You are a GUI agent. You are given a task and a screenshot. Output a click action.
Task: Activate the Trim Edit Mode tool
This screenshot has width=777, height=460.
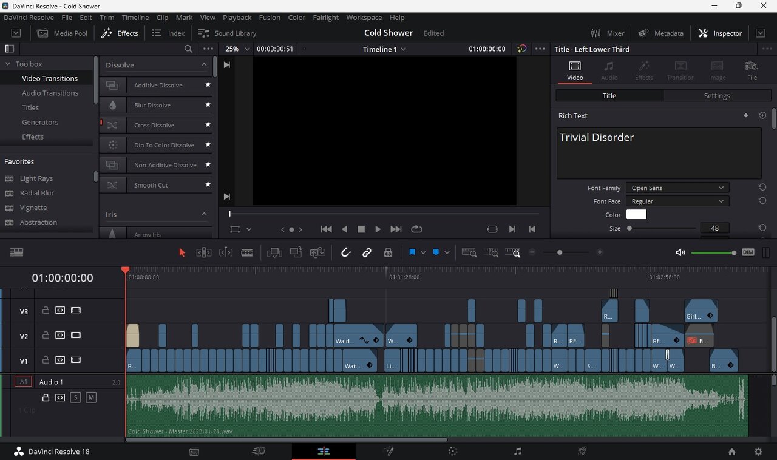203,252
